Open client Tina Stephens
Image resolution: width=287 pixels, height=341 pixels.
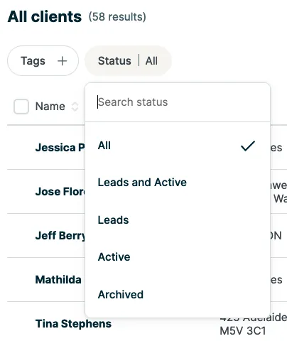[x=73, y=324]
